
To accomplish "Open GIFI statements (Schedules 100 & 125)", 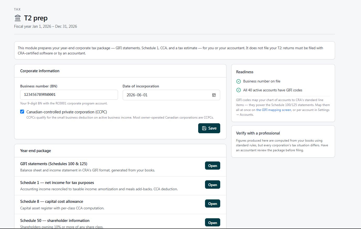I will tap(212, 166).
